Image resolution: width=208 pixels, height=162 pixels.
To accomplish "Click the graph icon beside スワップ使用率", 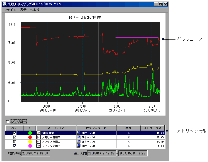I will 38,141.
